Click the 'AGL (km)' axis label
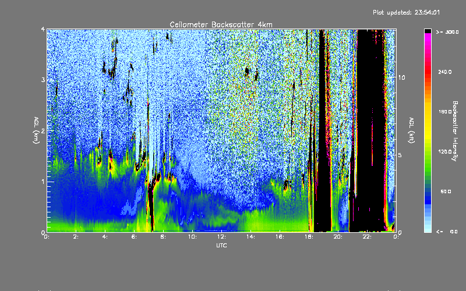Screen dimensions: 466x291 (x=36, y=130)
